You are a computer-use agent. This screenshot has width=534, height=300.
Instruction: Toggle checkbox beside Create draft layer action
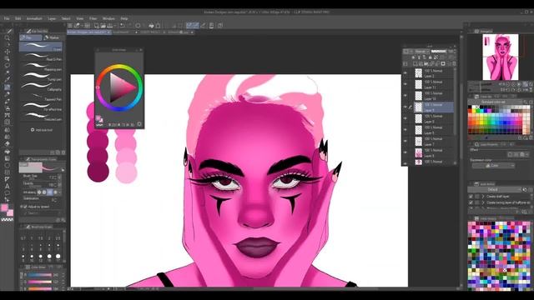471,197
